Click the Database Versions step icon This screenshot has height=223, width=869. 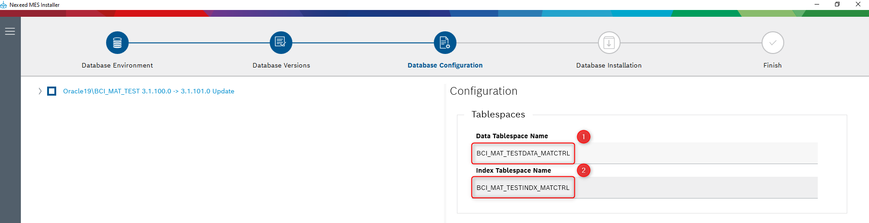coord(281,43)
